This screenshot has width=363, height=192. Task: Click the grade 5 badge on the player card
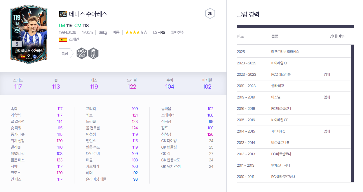pos(17,44)
